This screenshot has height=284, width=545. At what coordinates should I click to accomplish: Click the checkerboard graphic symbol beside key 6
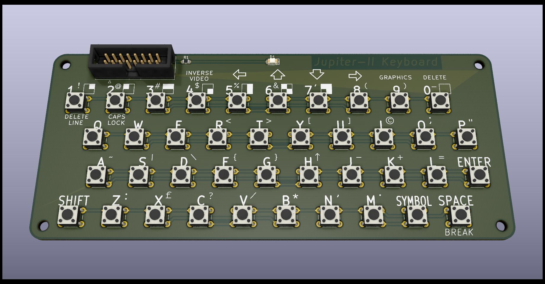point(287,89)
